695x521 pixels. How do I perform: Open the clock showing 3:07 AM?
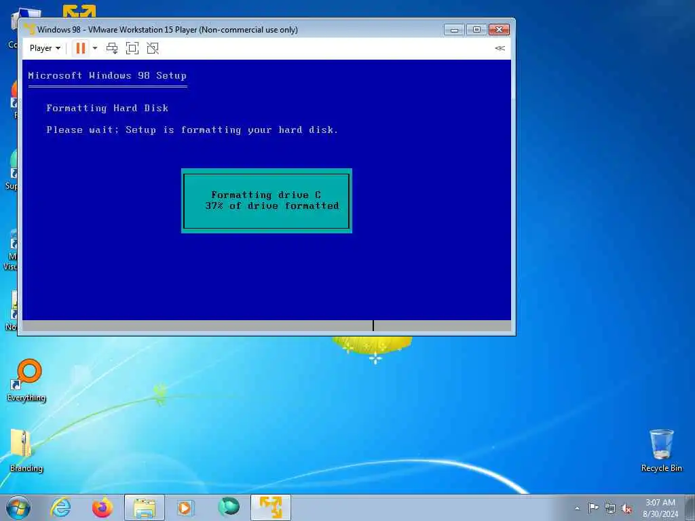(660, 508)
